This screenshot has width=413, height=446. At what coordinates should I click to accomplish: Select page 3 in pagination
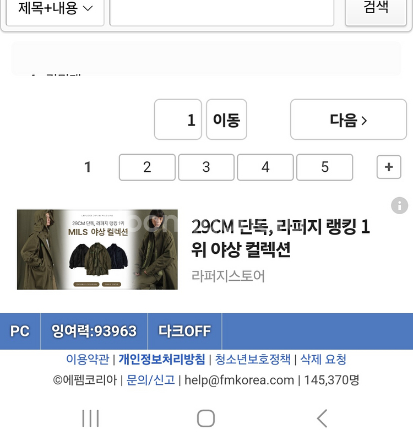(206, 167)
